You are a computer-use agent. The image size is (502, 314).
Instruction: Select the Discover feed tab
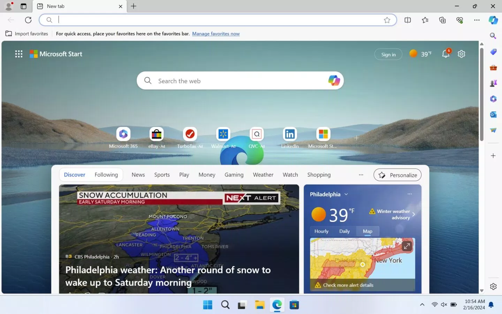(x=75, y=175)
